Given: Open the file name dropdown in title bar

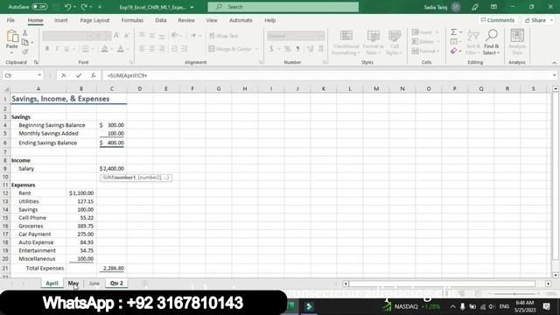Looking at the screenshot, I should [192, 7].
